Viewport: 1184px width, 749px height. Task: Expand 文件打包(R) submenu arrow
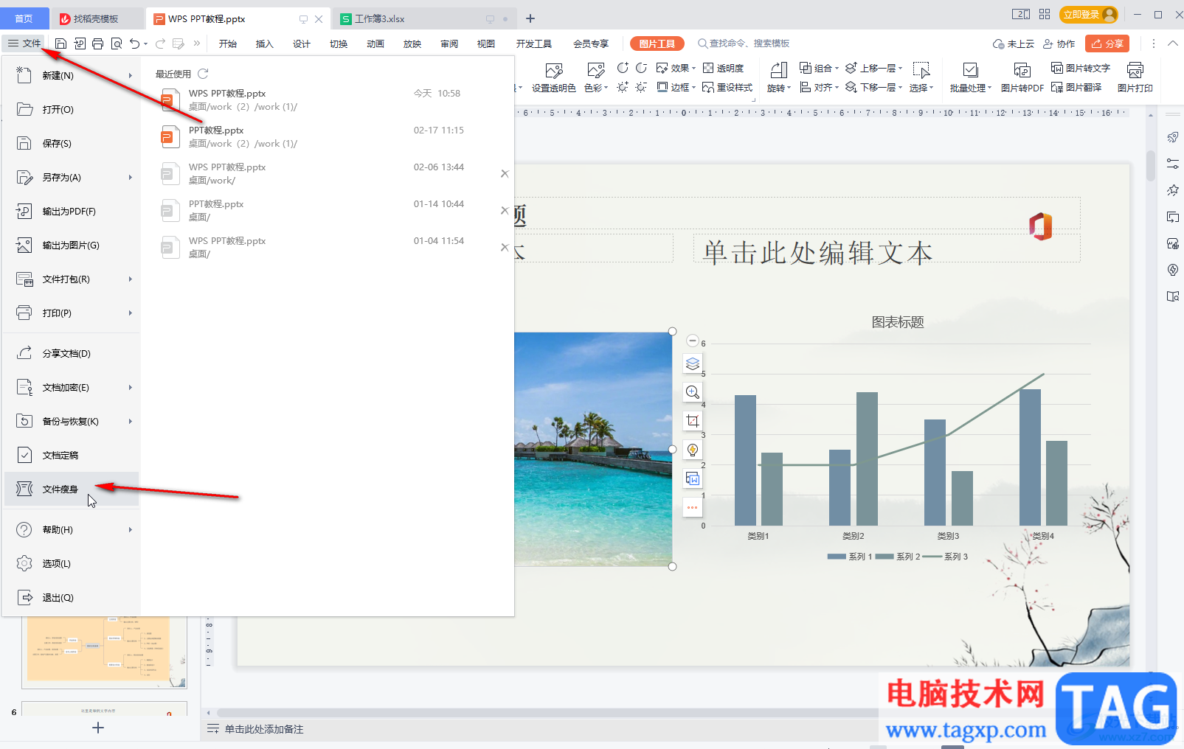[130, 279]
